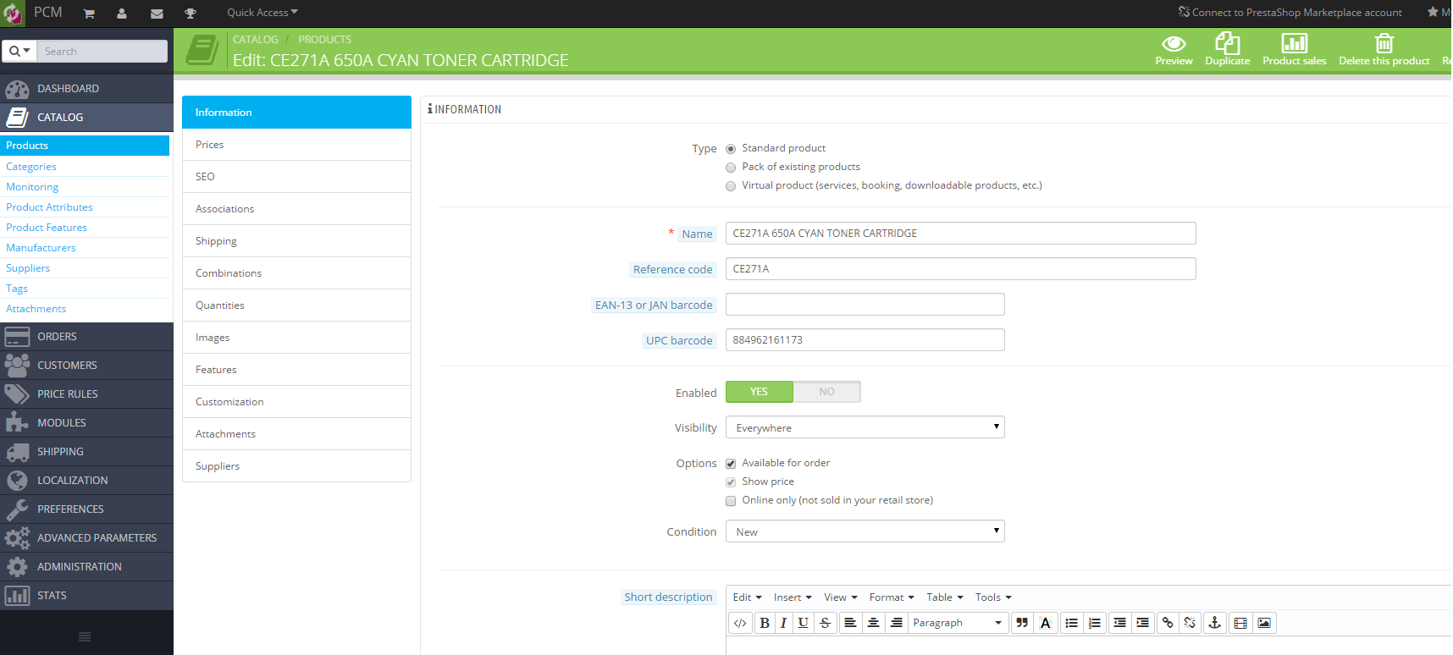This screenshot has width=1453, height=655.
Task: Open Manufacturers in catalog submenu
Action: [41, 248]
